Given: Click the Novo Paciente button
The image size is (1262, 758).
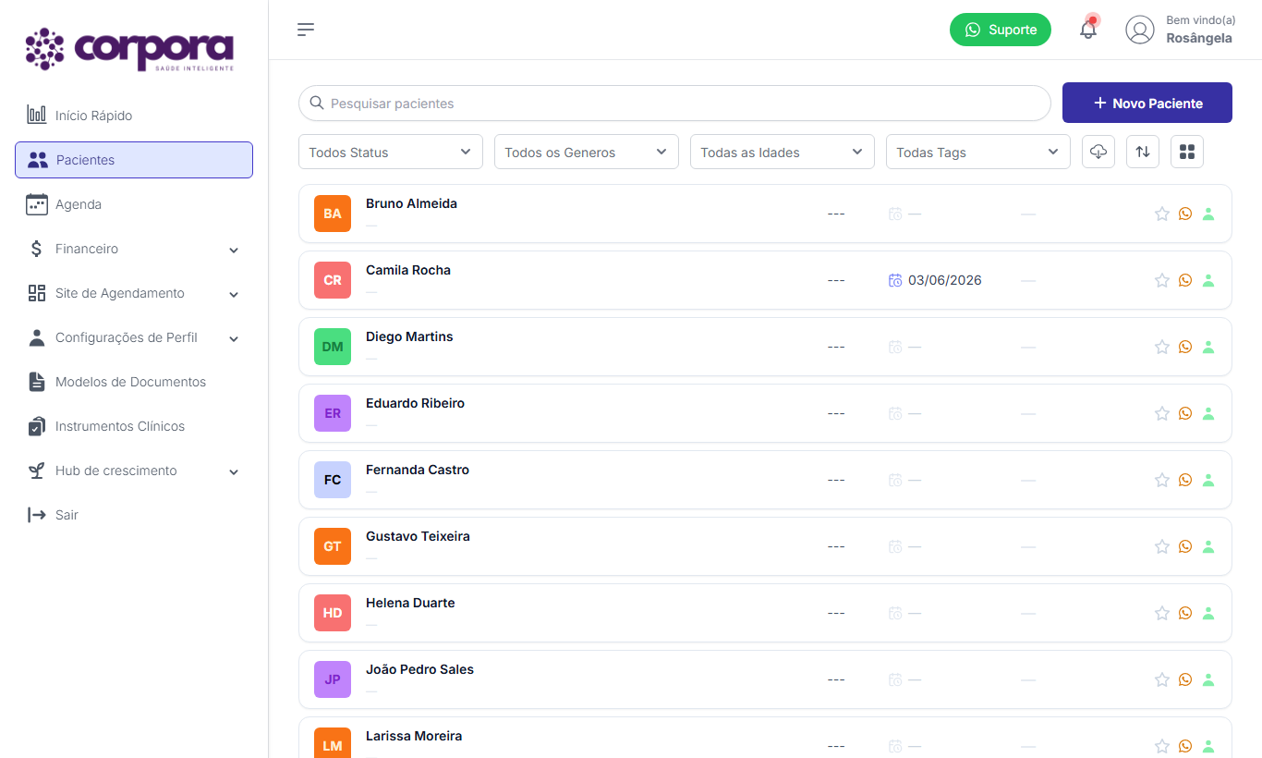Looking at the screenshot, I should coord(1147,103).
